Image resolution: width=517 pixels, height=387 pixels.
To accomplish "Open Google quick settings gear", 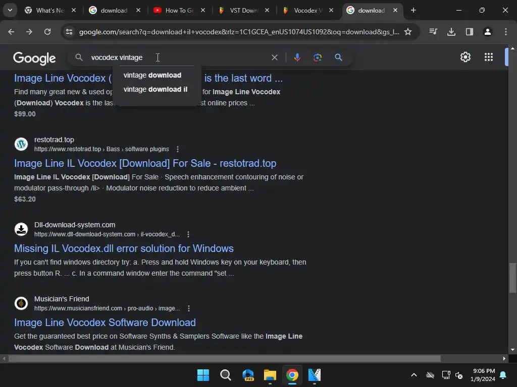I will click(465, 57).
